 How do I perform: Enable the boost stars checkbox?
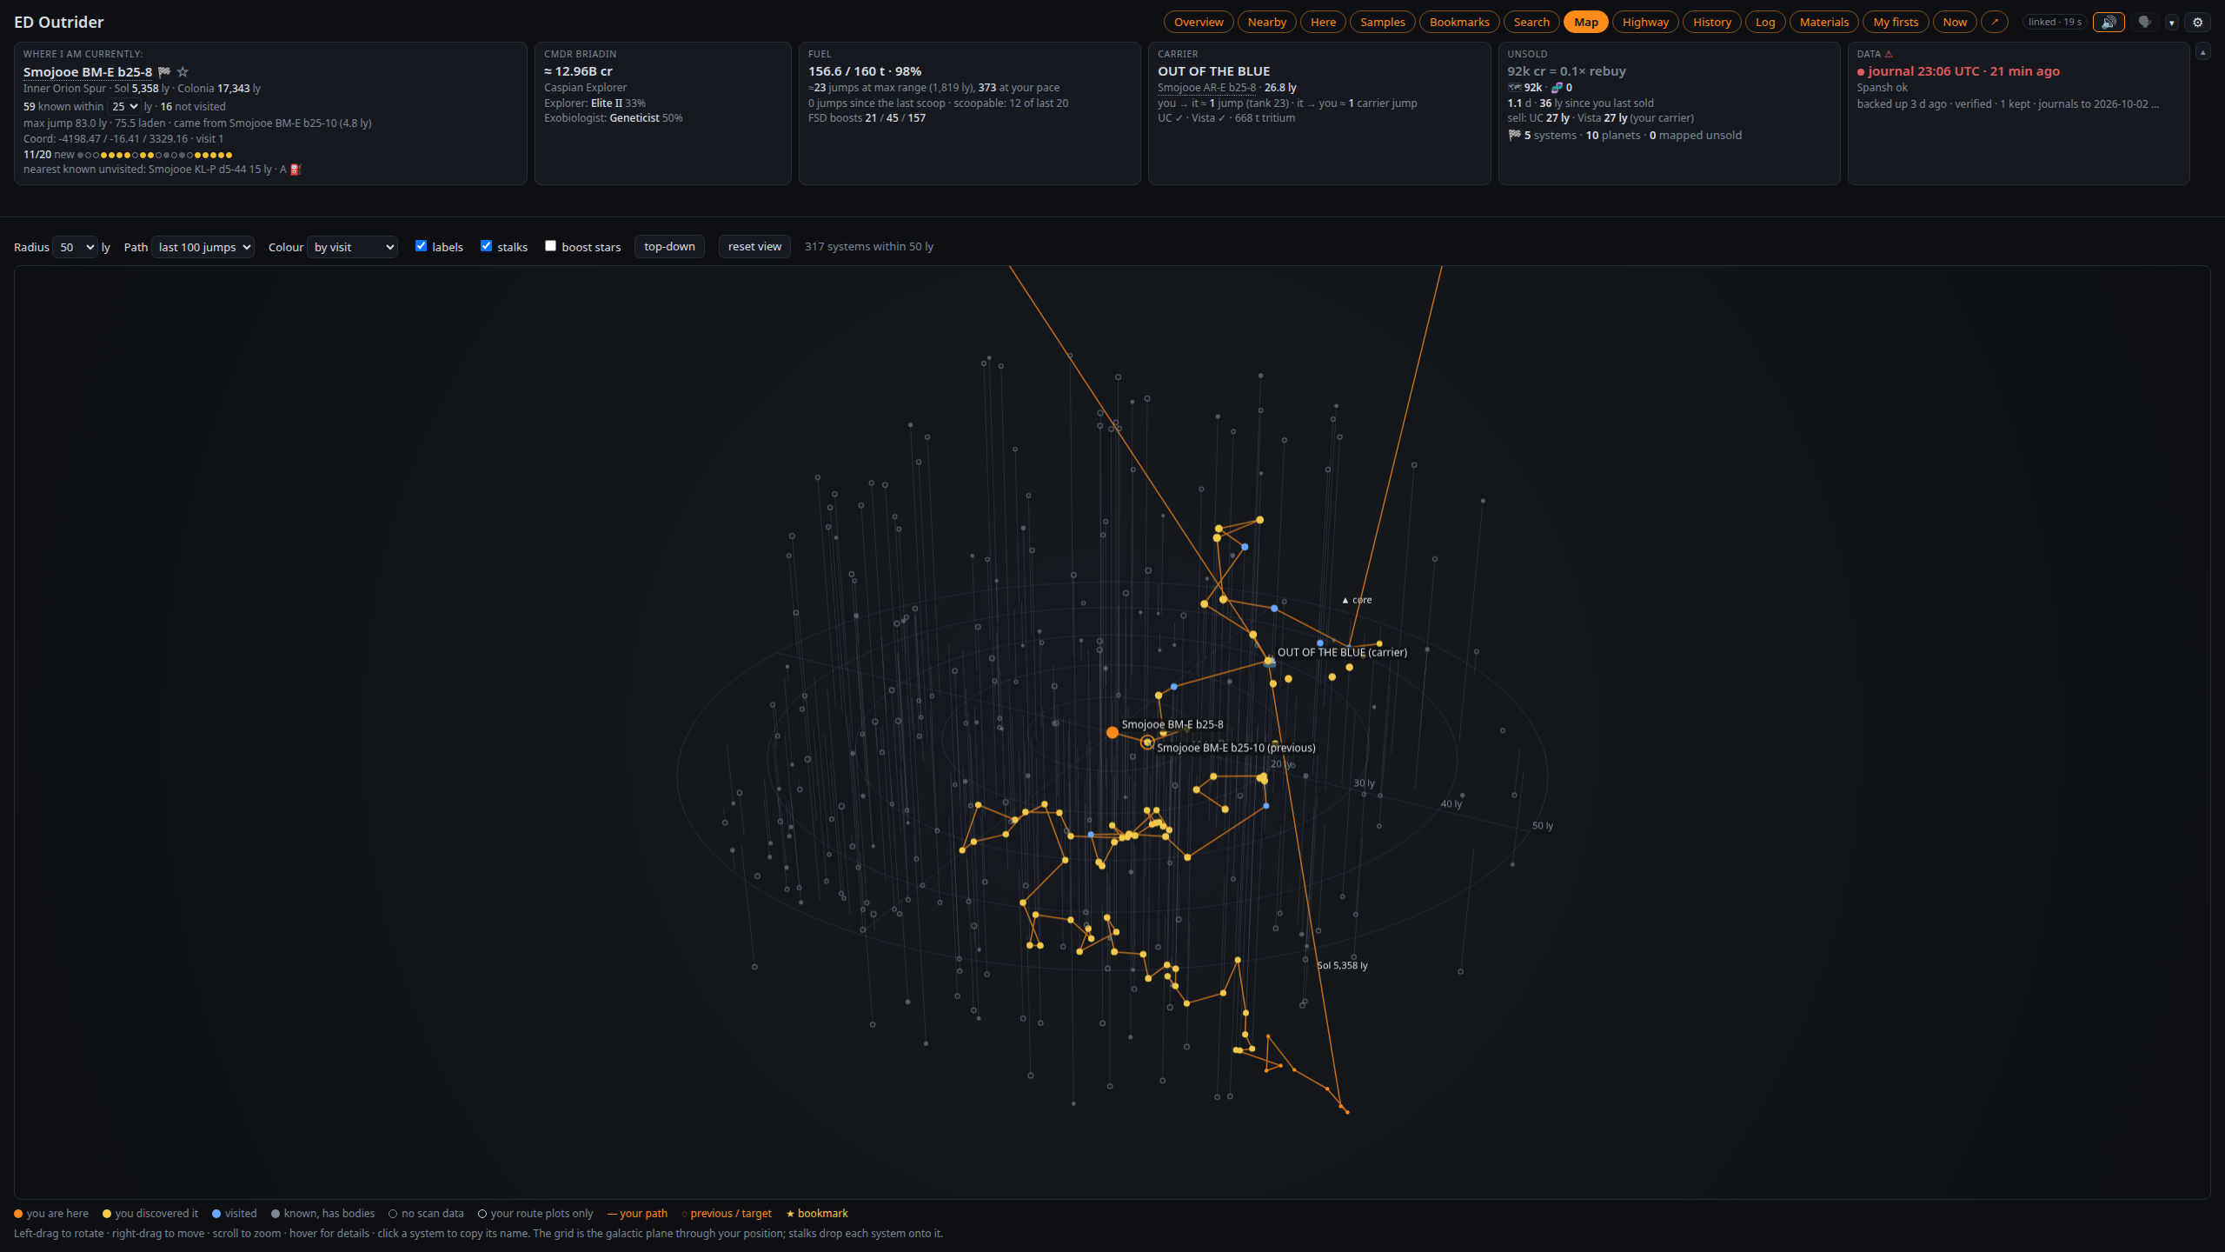[x=550, y=246]
